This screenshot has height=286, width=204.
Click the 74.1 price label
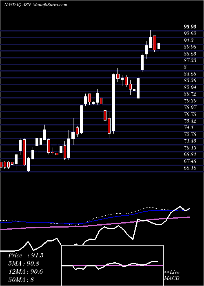188,127
